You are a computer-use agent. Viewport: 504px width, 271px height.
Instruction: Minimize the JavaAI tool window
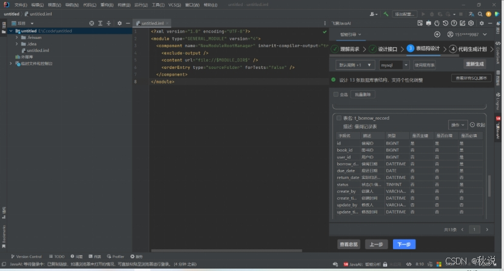pos(490,23)
